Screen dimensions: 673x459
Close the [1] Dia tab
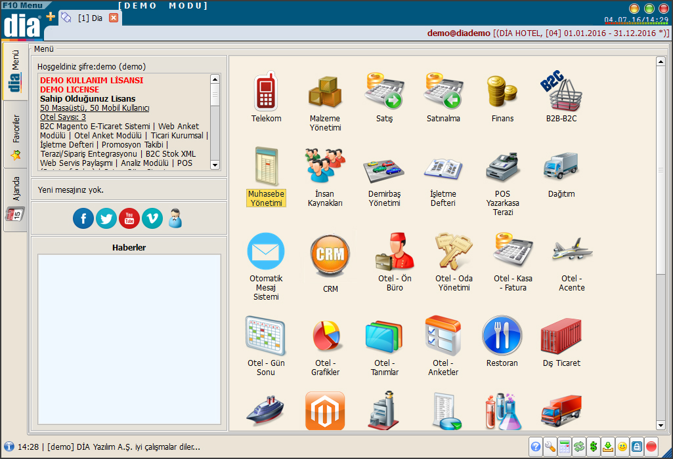coord(114,18)
